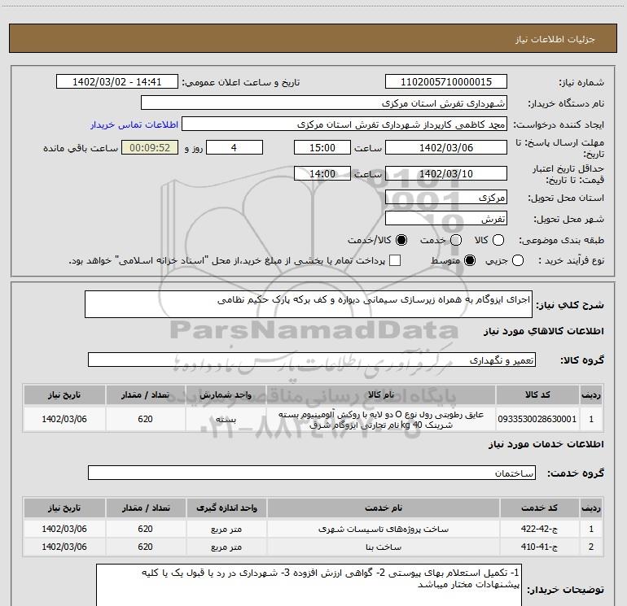The width and height of the screenshot is (627, 606).
Task: Click the نام کالا column header
Action: pos(381,395)
